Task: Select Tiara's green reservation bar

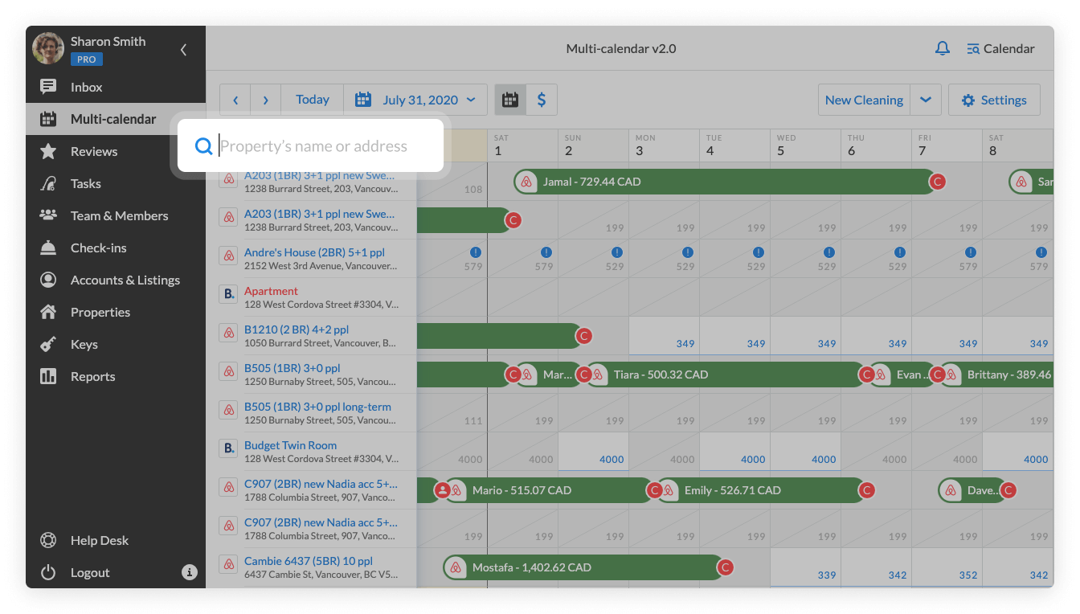Action: [x=723, y=375]
